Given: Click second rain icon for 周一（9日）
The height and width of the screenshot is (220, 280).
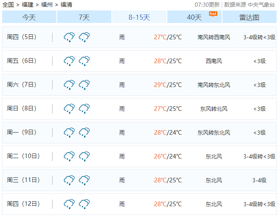Looking at the screenshot, I should tap(84, 132).
